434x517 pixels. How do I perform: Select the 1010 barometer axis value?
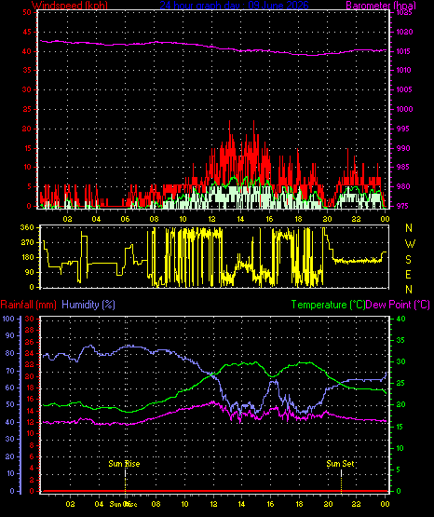point(403,70)
